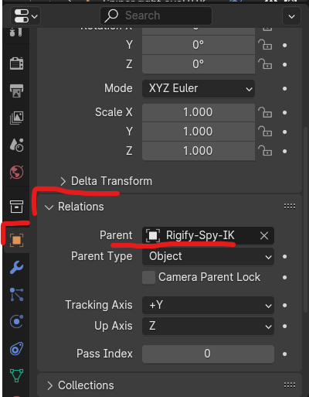Collapse the Relations panel
This screenshot has height=397, width=309.
pos(74,207)
